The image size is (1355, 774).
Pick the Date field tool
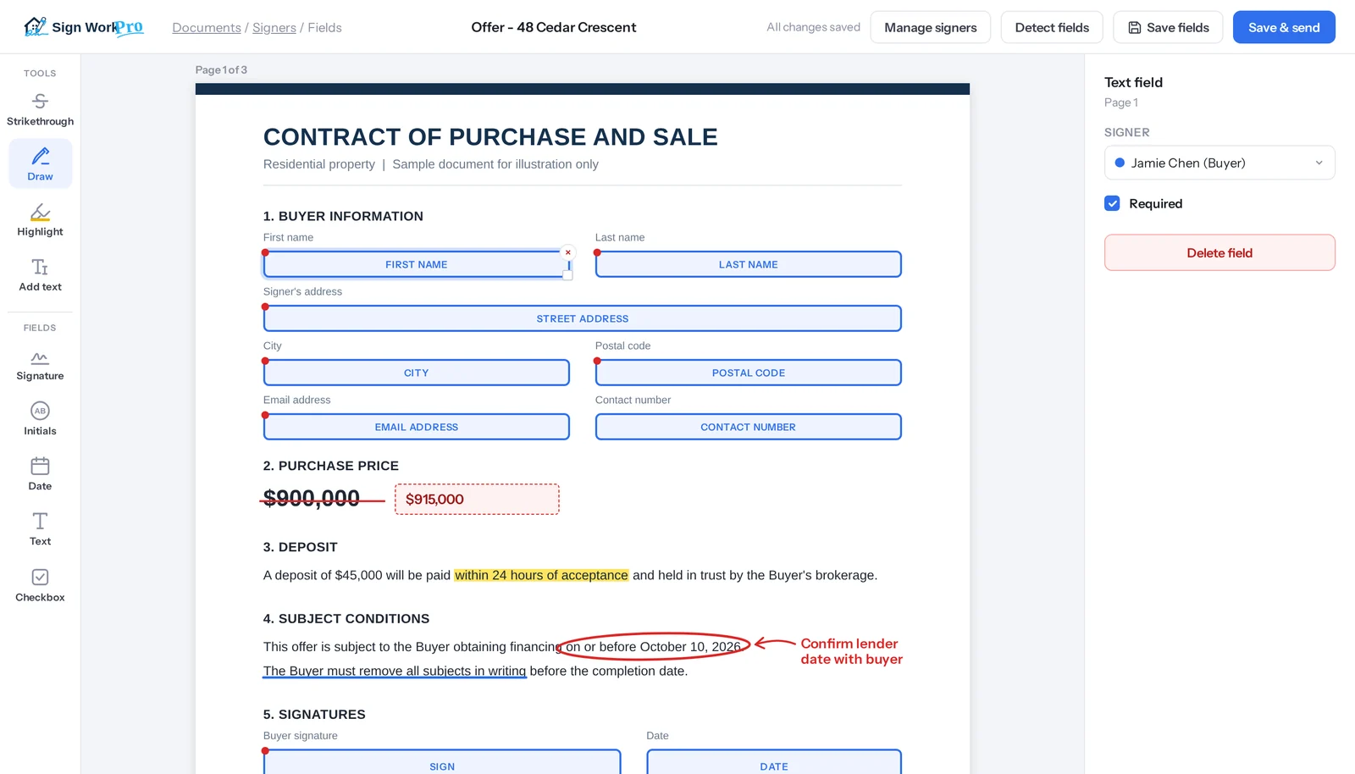pos(40,474)
